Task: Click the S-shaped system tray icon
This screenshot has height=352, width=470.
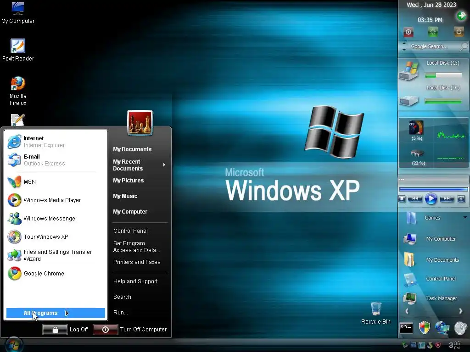Action: [430, 345]
